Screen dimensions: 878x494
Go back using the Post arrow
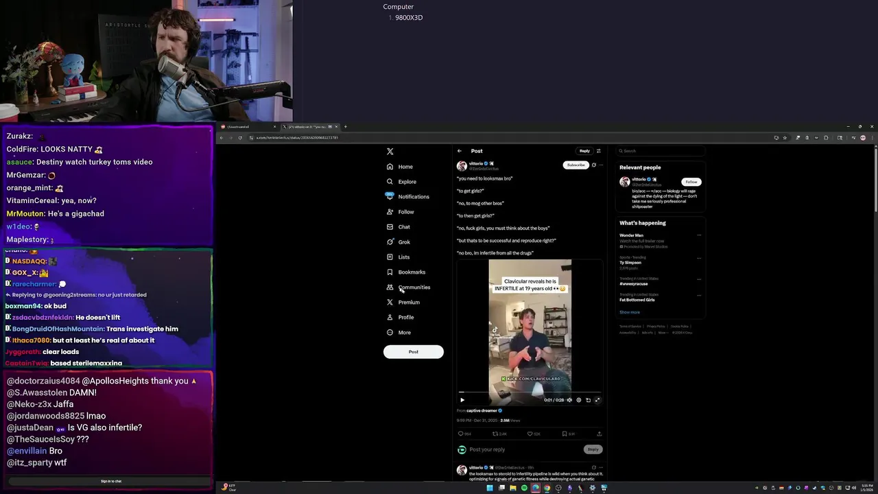point(460,151)
